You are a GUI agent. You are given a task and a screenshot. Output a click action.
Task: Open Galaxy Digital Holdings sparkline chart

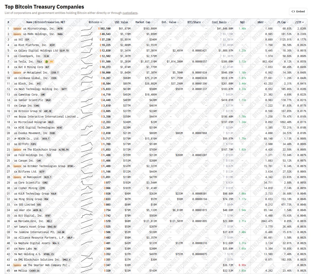[87, 51]
